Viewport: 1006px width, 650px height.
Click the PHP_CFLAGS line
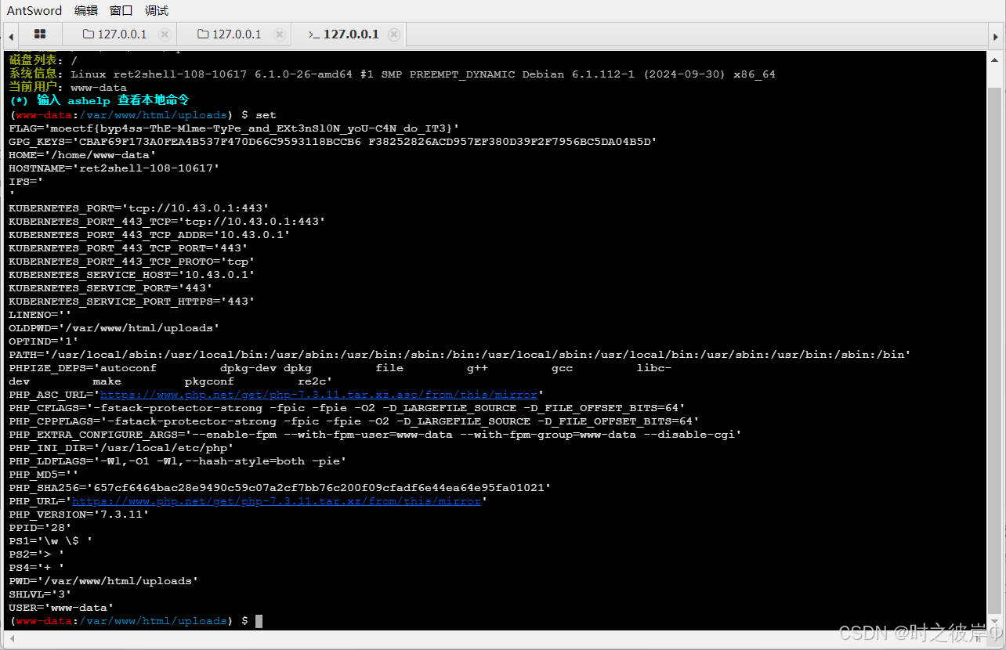[x=347, y=408]
